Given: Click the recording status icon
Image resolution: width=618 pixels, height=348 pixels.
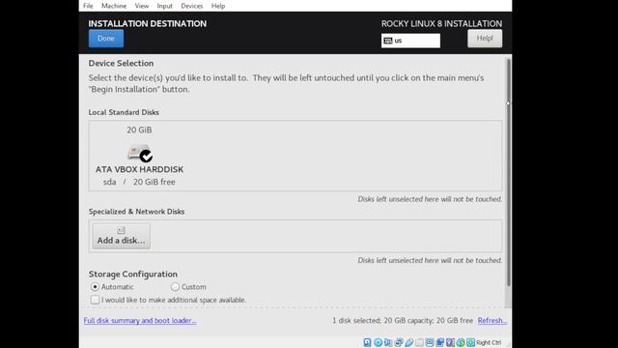Looking at the screenshot, I should tap(440, 342).
